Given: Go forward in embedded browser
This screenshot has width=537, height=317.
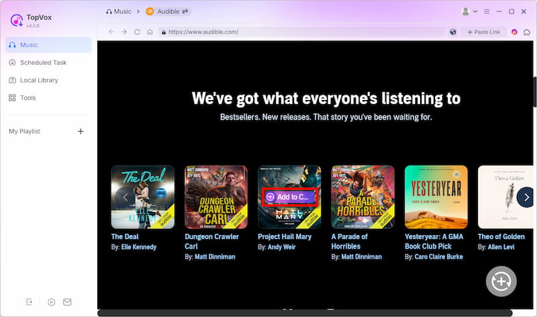Looking at the screenshot, I should click(124, 32).
